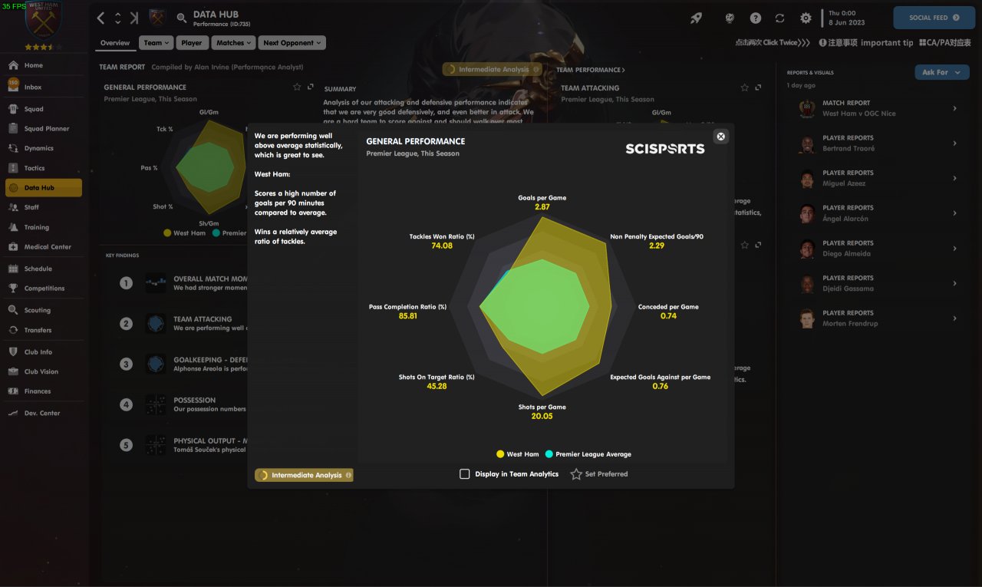This screenshot has height=587, width=982.
Task: Click the West Ham club badge in header
Action: pos(157,17)
